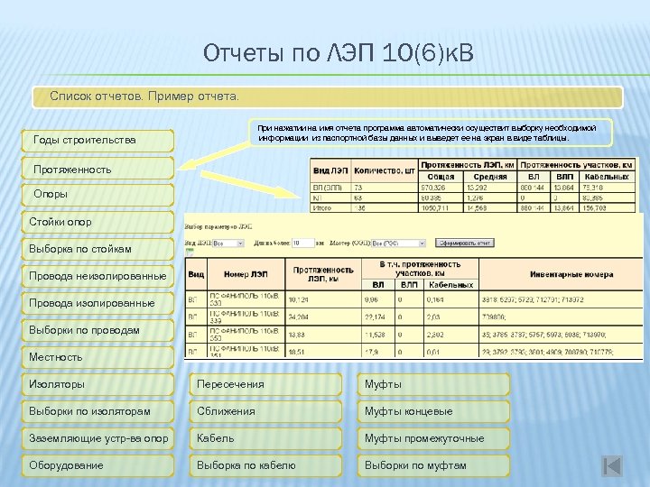The height and width of the screenshot is (487, 650).
Task: Click the Номер ЛЭП column header
Action: click(x=246, y=274)
